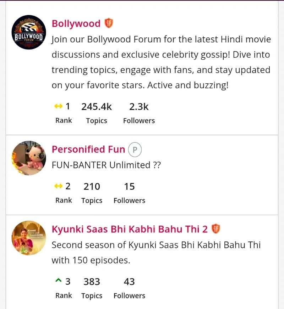Click the rank 1 unchanged arrows icon
This screenshot has width=284, height=309.
(x=58, y=106)
